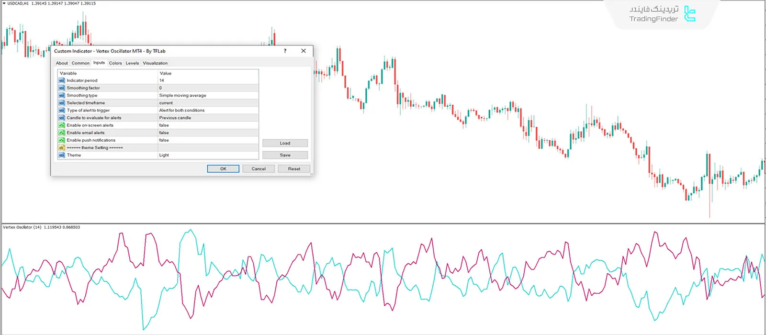
Task: Click the Load button
Action: click(x=285, y=143)
